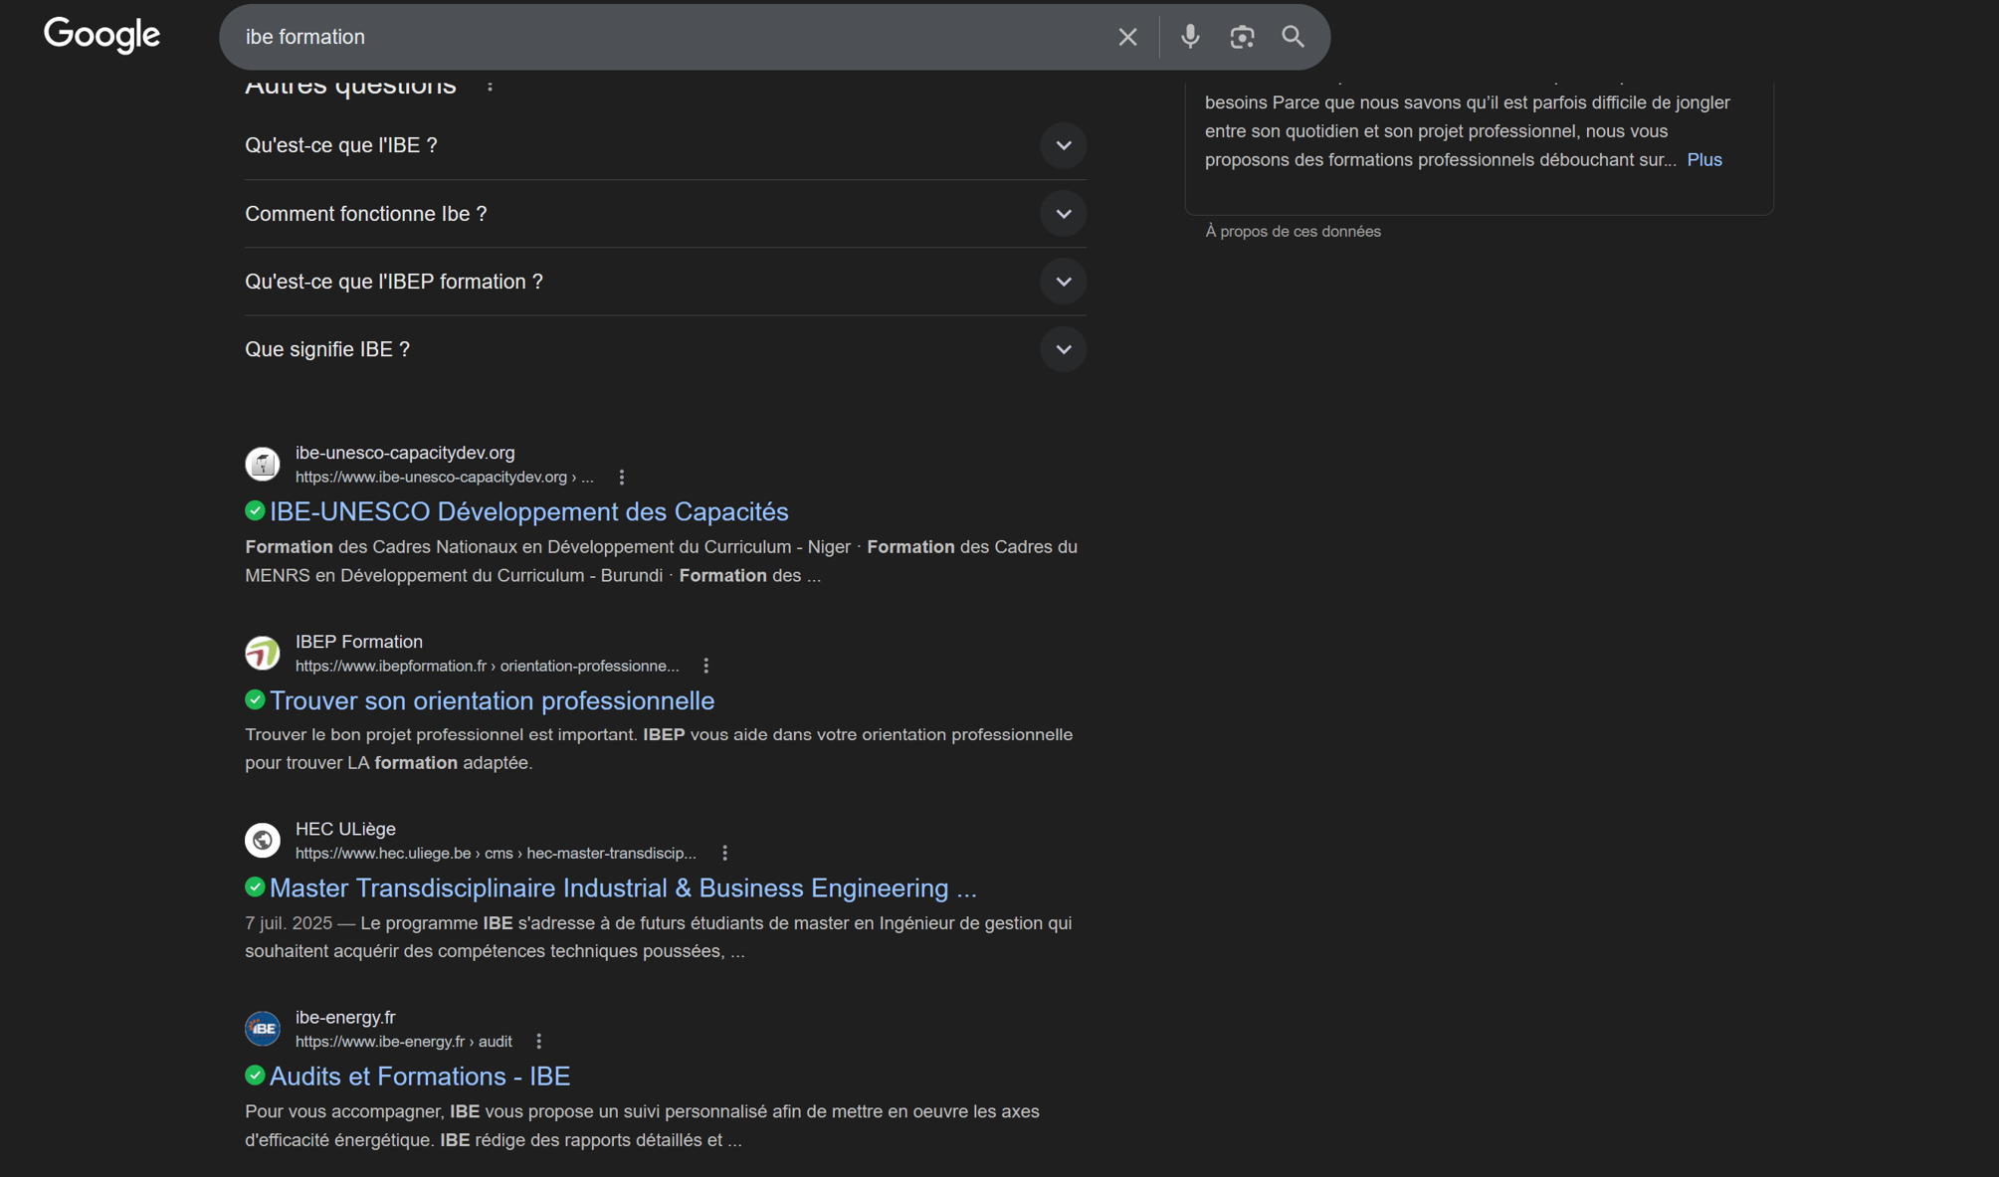Click "Plus" to expand description text
Screen dimensions: 1999x1177
[x=1703, y=159]
